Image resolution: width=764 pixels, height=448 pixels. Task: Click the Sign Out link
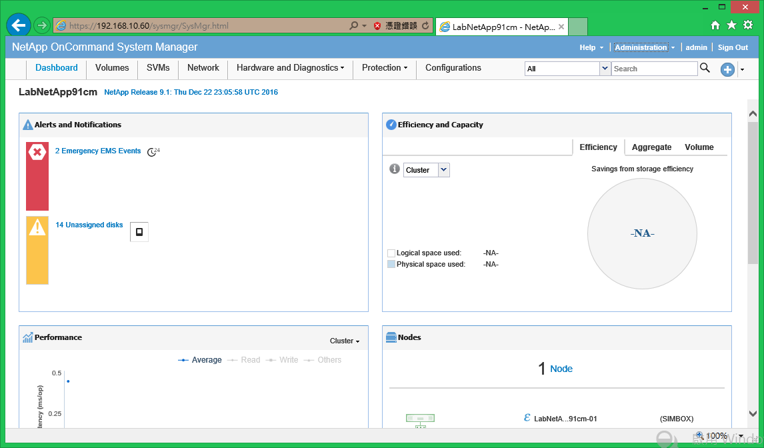tap(732, 47)
